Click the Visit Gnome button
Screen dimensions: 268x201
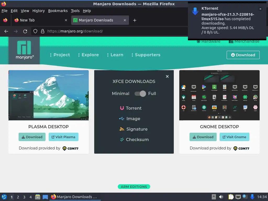(234, 137)
